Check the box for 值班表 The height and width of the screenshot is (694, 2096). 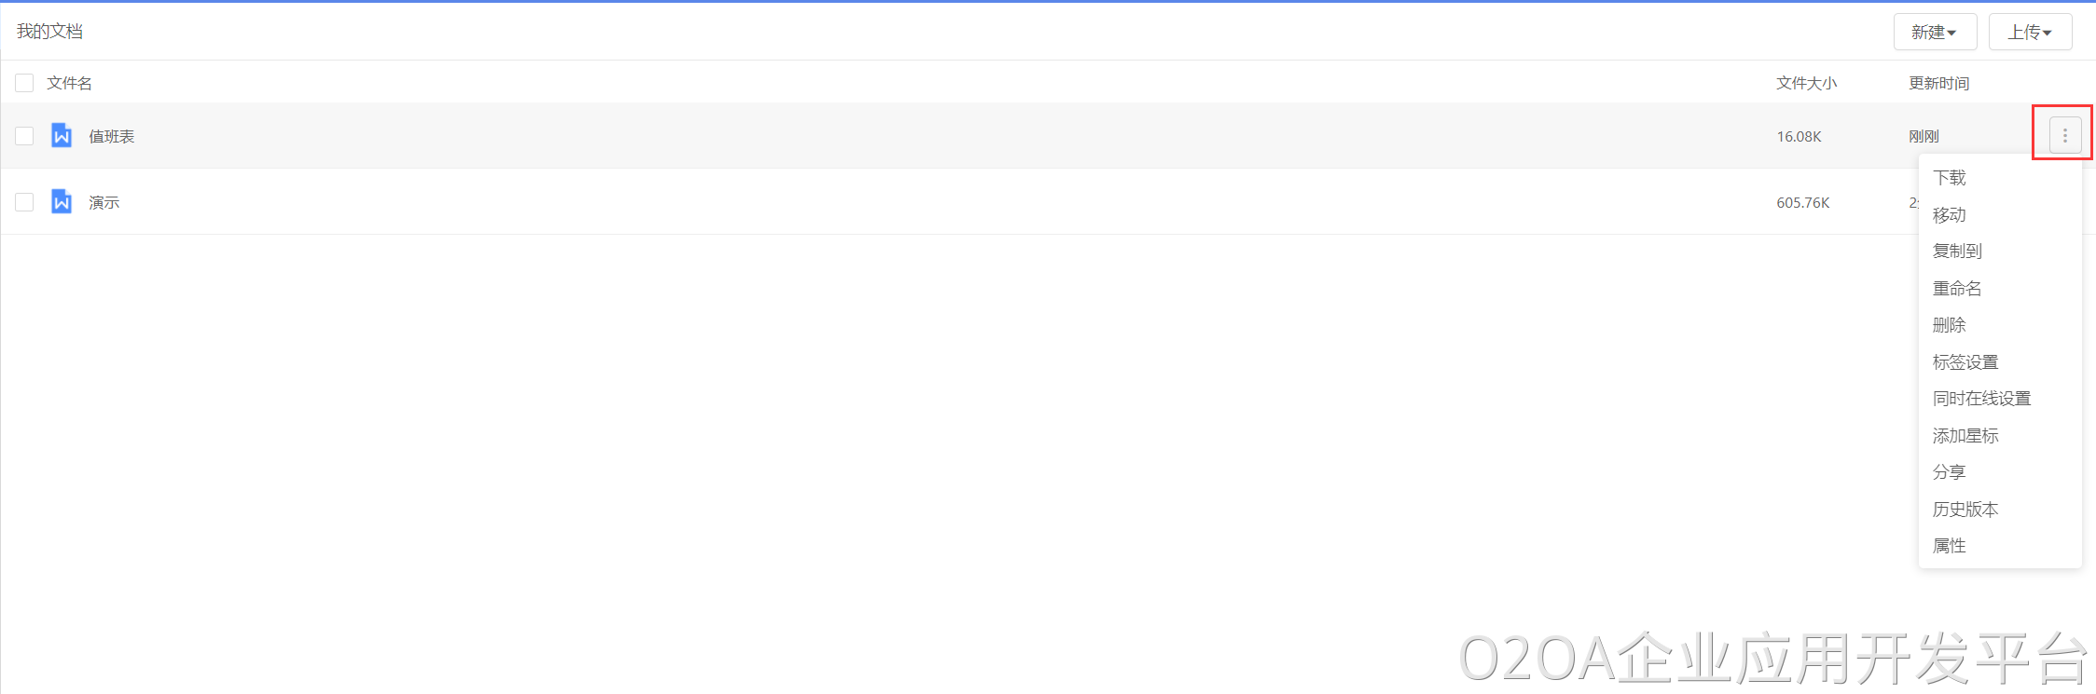pos(24,136)
